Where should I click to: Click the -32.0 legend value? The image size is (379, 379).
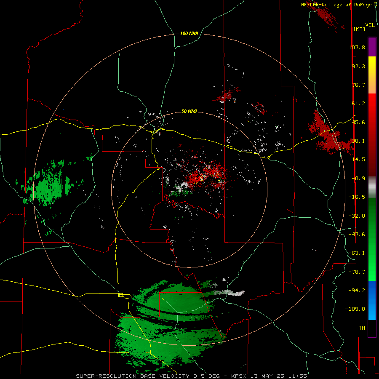[357, 216]
